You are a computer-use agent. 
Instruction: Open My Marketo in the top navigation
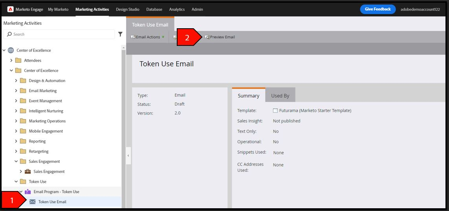[x=58, y=9]
